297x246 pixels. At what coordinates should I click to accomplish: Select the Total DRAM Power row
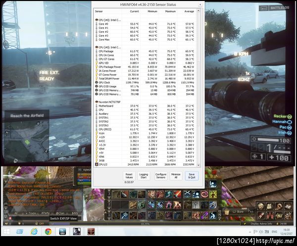coord(145,79)
